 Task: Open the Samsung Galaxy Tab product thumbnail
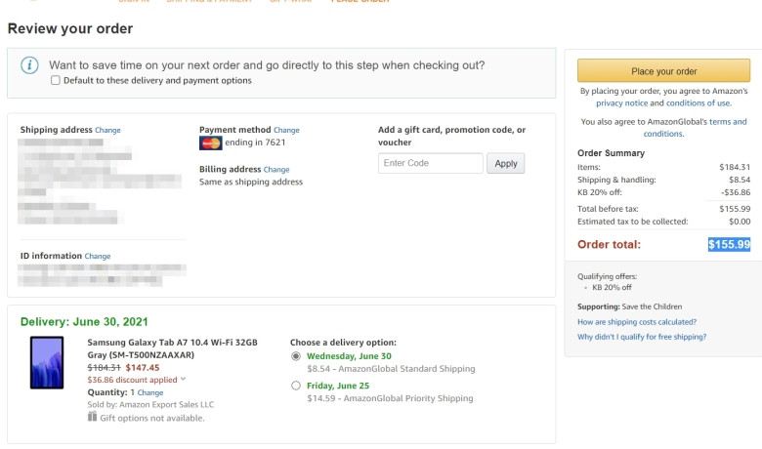(x=47, y=362)
